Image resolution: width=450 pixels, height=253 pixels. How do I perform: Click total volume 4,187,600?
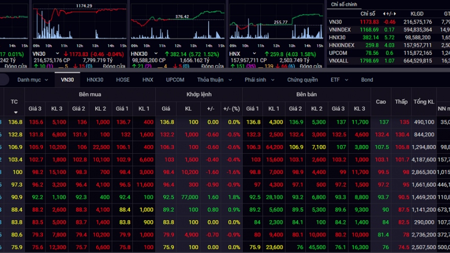pos(423,159)
